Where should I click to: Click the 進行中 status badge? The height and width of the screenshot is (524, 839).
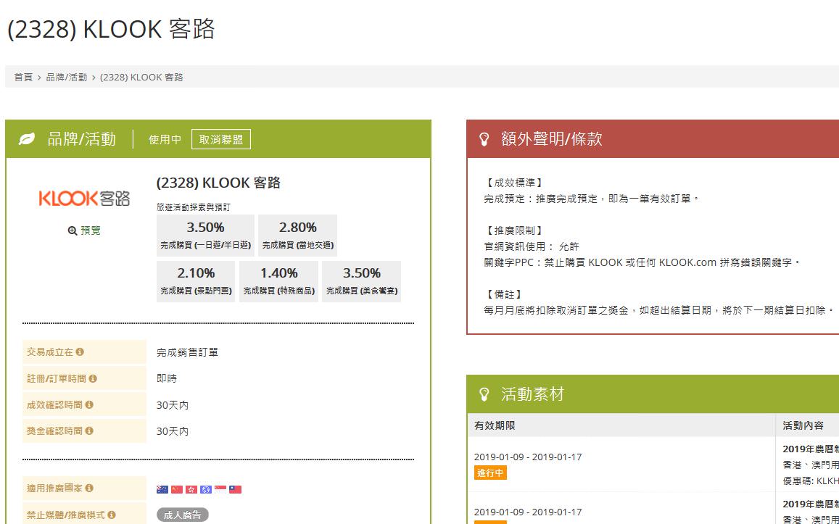point(490,473)
